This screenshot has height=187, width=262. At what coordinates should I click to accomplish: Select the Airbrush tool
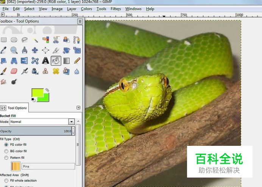(25, 71)
